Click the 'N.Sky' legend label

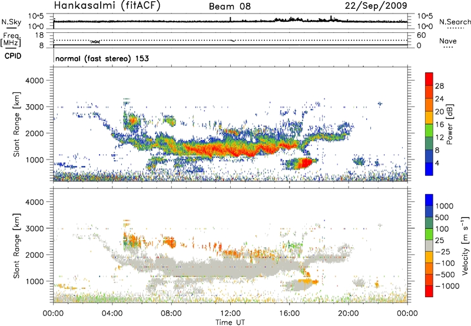(11, 22)
